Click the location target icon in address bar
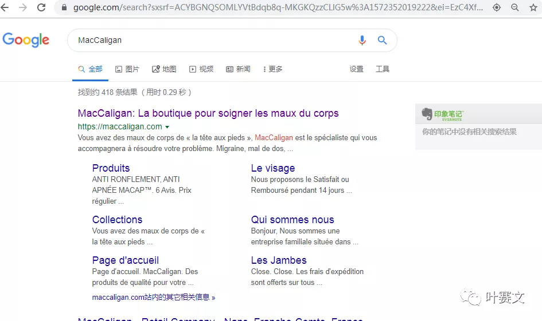Image resolution: width=542 pixels, height=321 pixels. pos(497,7)
